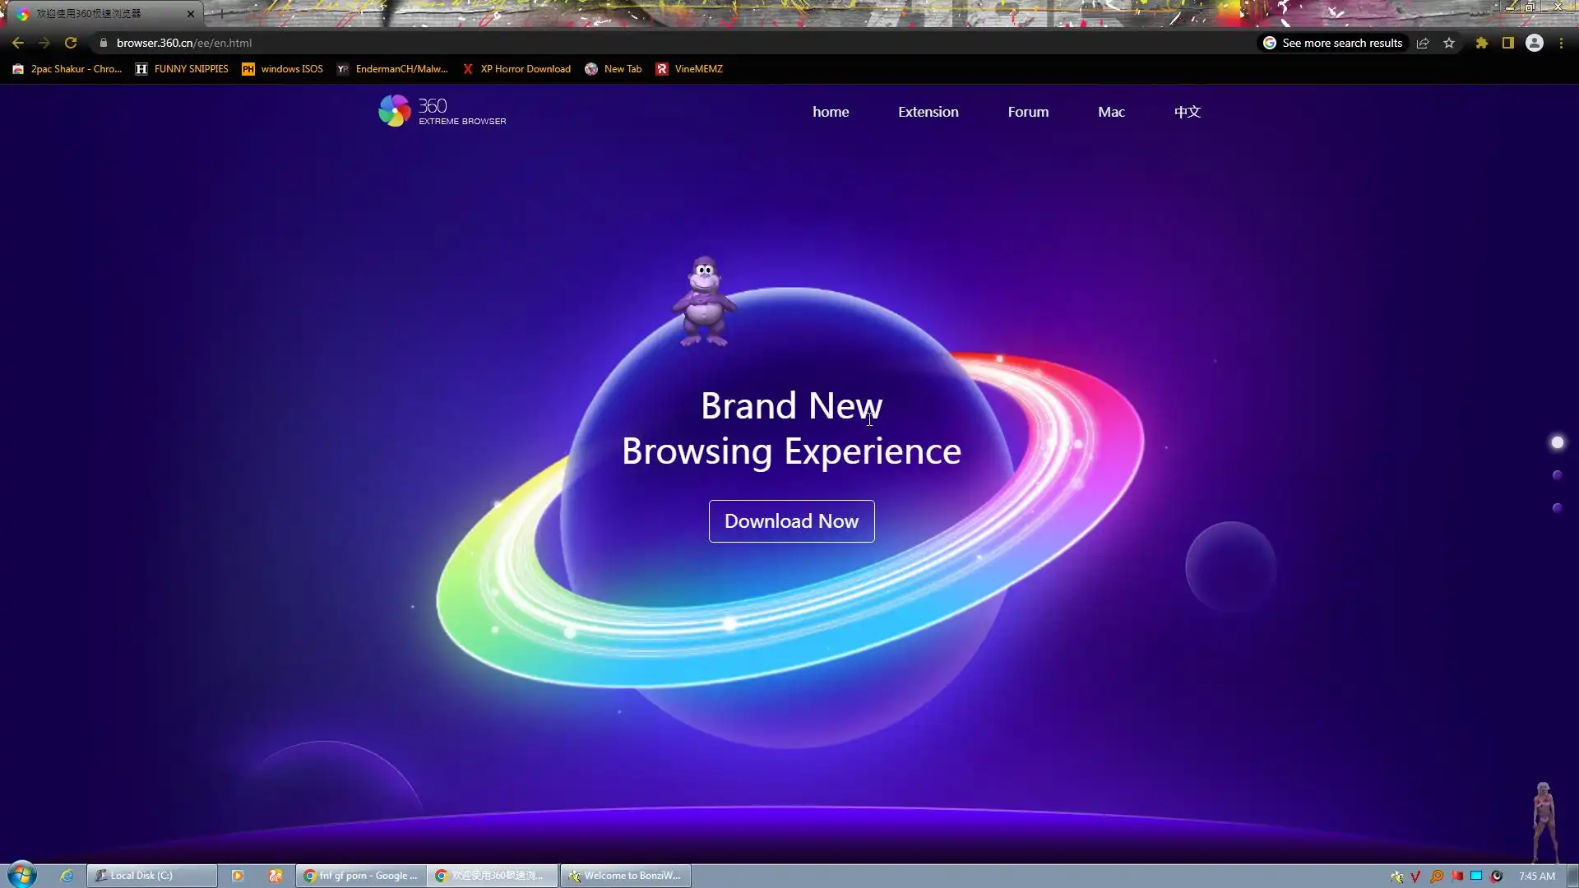This screenshot has width=1579, height=888.
Task: Bookmark the page with the star icon
Action: pyautogui.click(x=1449, y=43)
